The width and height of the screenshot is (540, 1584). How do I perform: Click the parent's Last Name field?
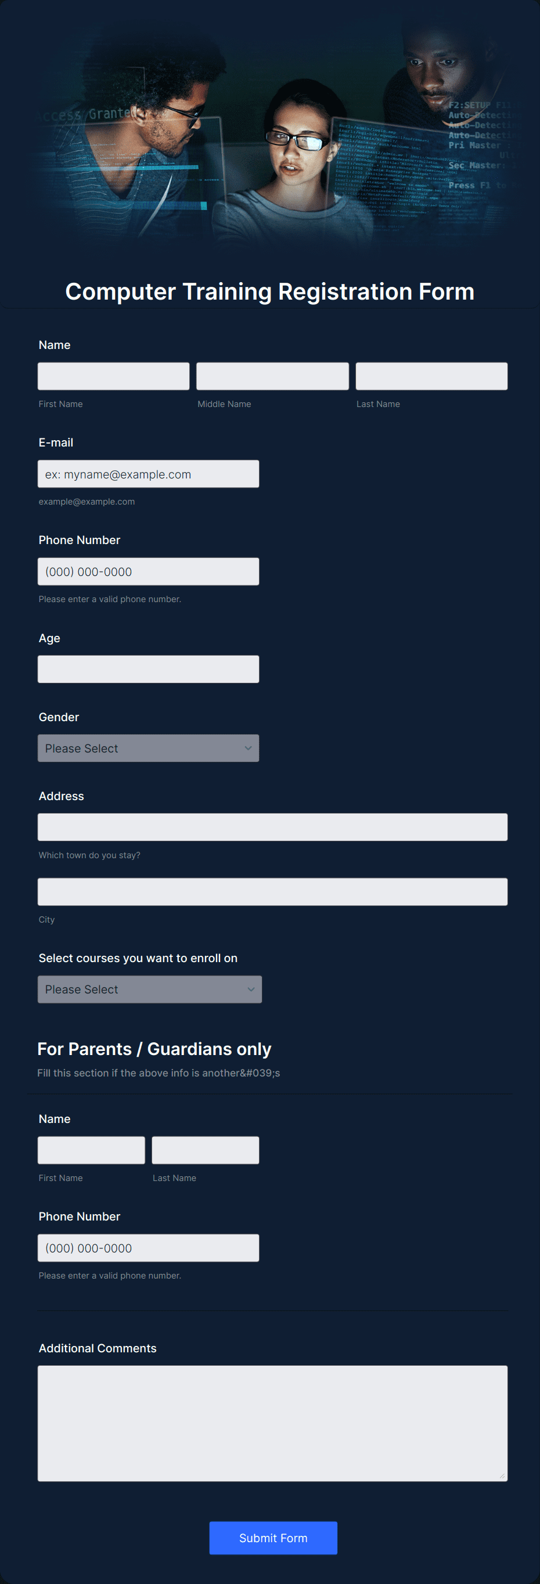(206, 1149)
